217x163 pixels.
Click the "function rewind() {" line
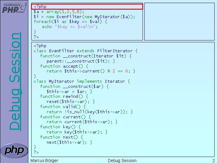click(x=64, y=97)
